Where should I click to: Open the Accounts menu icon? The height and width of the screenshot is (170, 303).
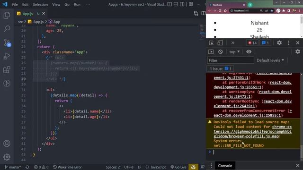[7, 144]
